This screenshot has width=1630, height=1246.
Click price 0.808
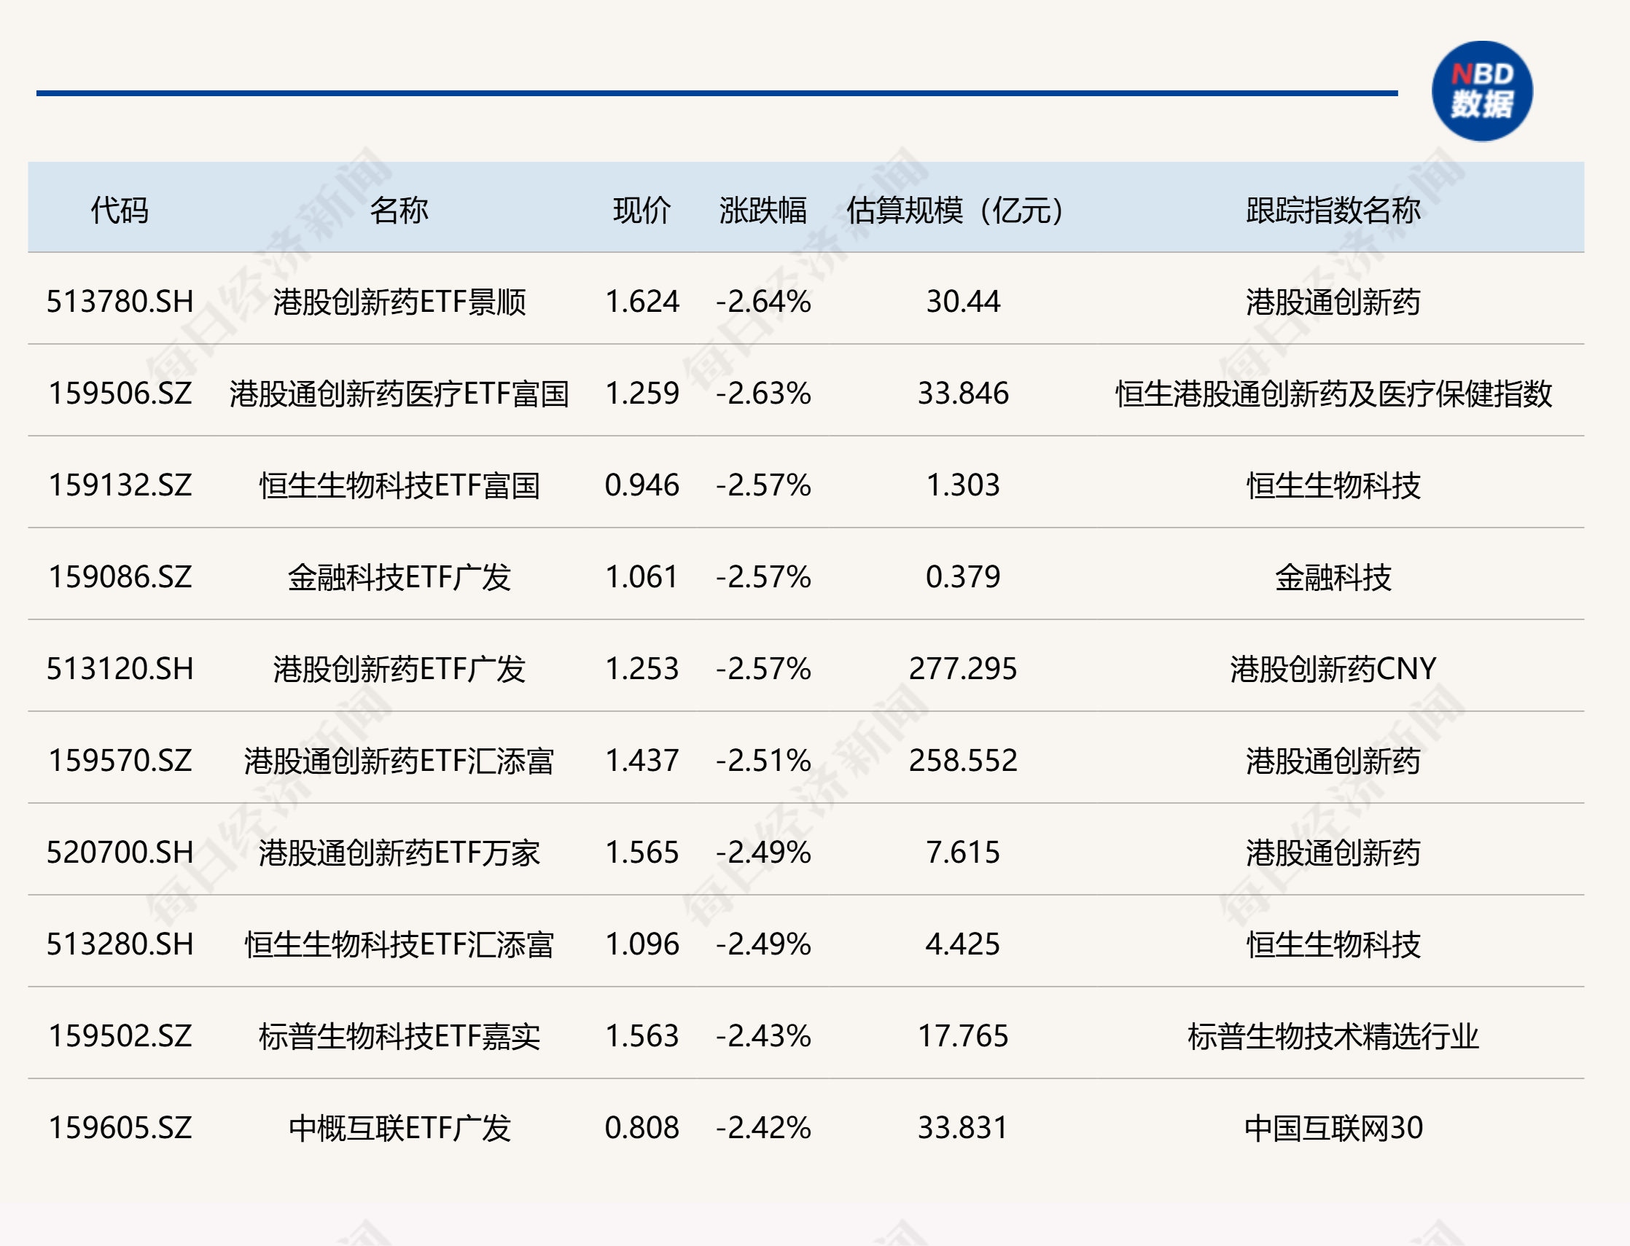pos(642,1129)
